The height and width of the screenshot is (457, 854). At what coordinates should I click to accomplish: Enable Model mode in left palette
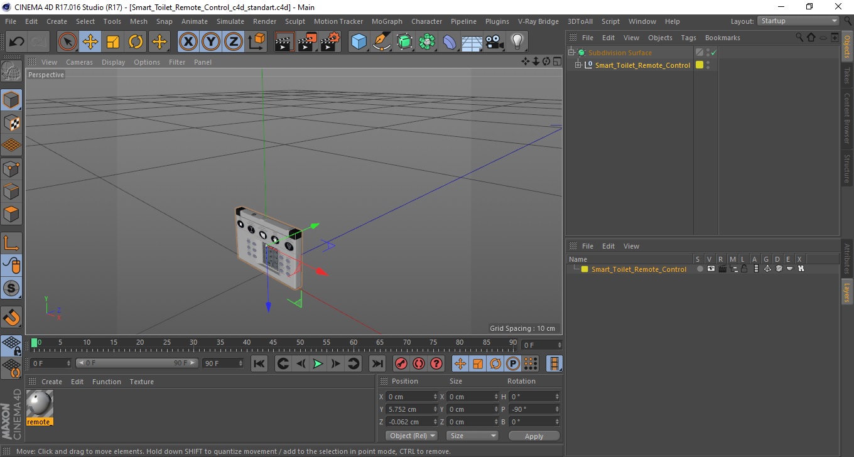tap(11, 100)
